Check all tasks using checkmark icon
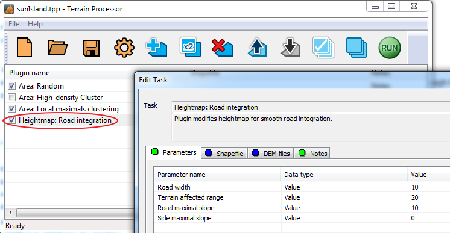This screenshot has height=233, width=450. point(323,48)
